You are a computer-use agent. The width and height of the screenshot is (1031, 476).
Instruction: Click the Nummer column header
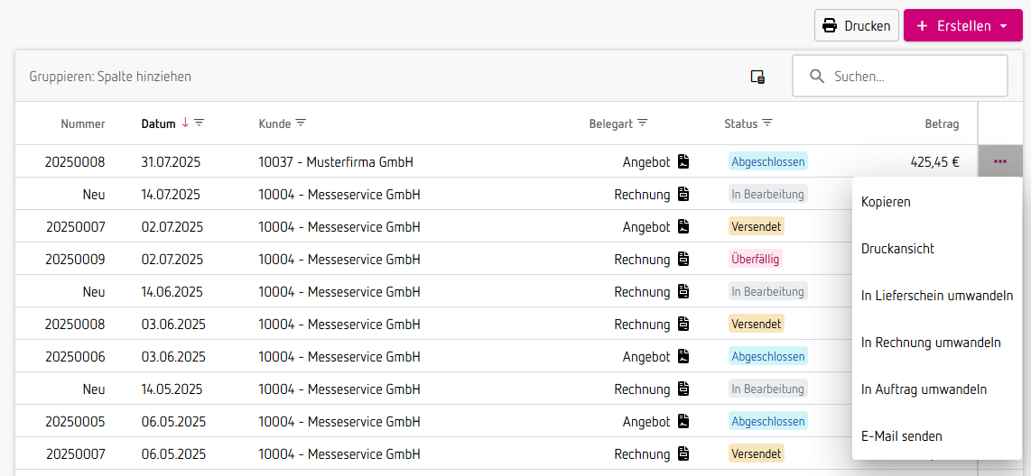[83, 124]
